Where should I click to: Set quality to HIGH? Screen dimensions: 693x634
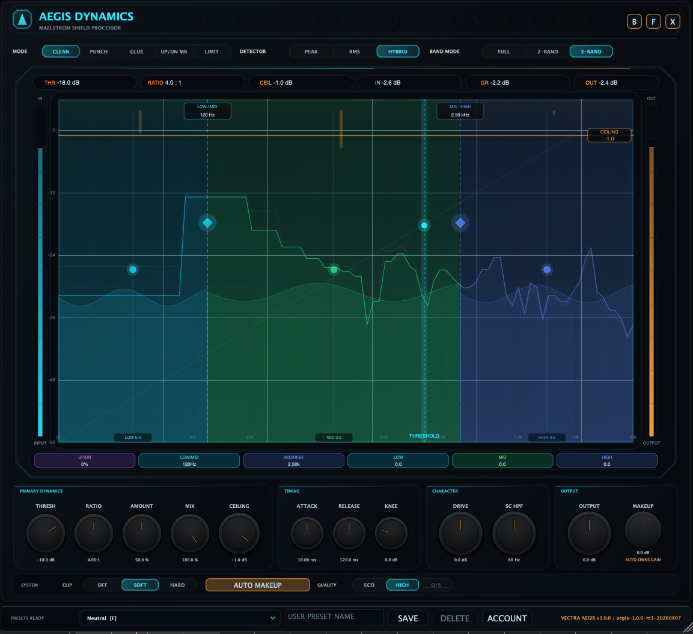pyautogui.click(x=402, y=585)
